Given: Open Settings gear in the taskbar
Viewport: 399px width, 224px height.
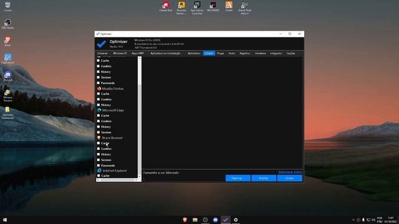Looking at the screenshot, I should (x=236, y=220).
